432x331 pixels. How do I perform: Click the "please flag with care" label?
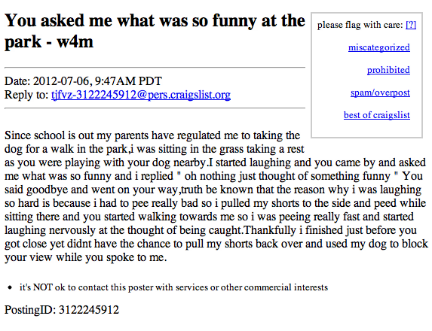click(x=360, y=25)
